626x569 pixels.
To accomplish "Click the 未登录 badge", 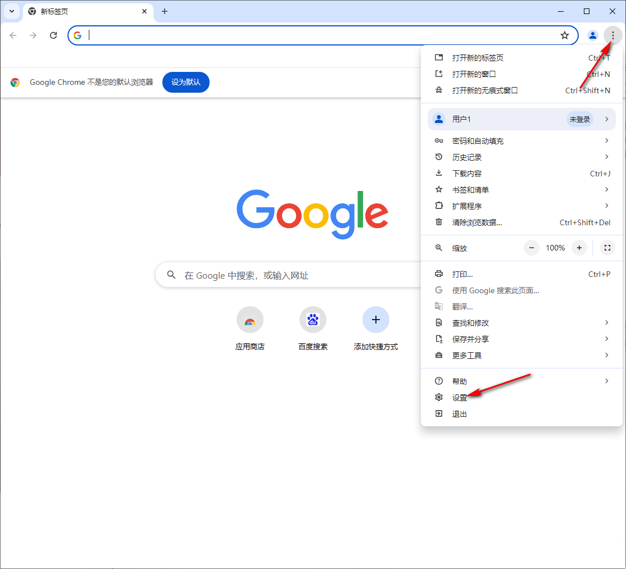I will pyautogui.click(x=580, y=119).
